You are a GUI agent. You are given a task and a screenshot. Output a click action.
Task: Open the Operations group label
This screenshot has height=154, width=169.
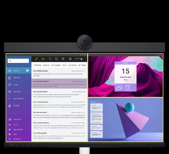(x=18, y=129)
